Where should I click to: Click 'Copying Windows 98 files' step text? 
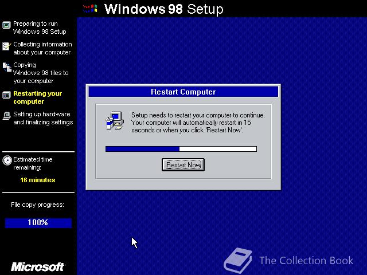coord(41,73)
